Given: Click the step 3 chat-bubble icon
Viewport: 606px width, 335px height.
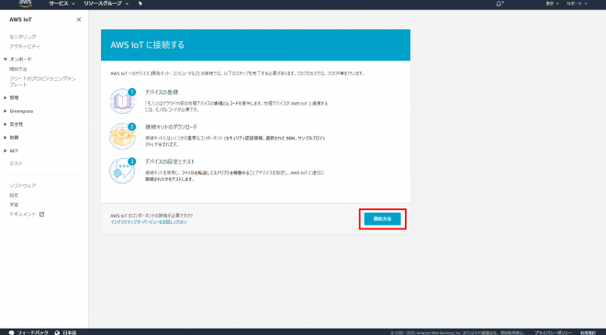Looking at the screenshot, I should 122,171.
